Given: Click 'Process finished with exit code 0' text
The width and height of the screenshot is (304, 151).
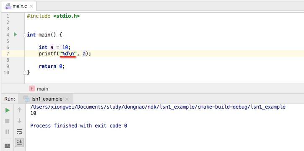Looking at the screenshot, I should [79, 126].
